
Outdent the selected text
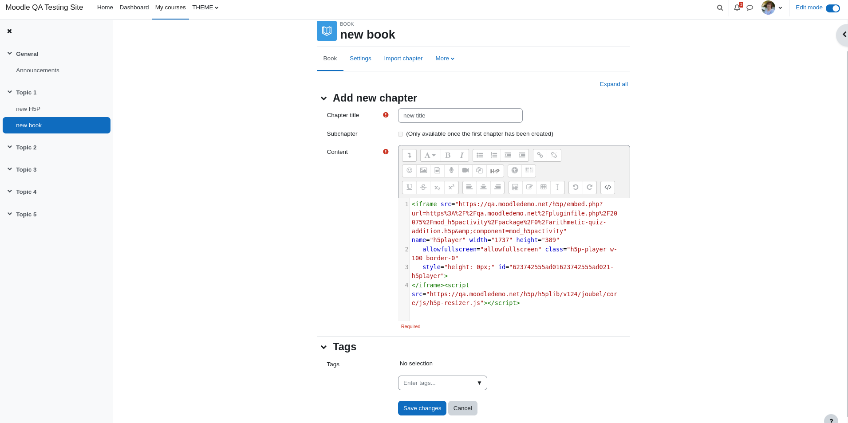click(x=508, y=155)
